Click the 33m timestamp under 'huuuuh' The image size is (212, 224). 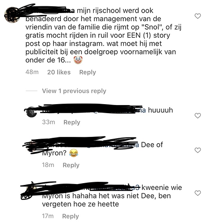[x=49, y=122]
